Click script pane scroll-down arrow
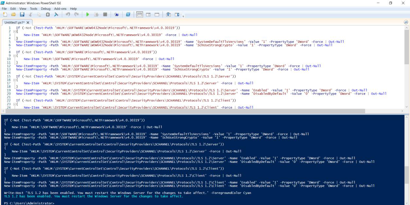410x205 pixels. [x=407, y=106]
